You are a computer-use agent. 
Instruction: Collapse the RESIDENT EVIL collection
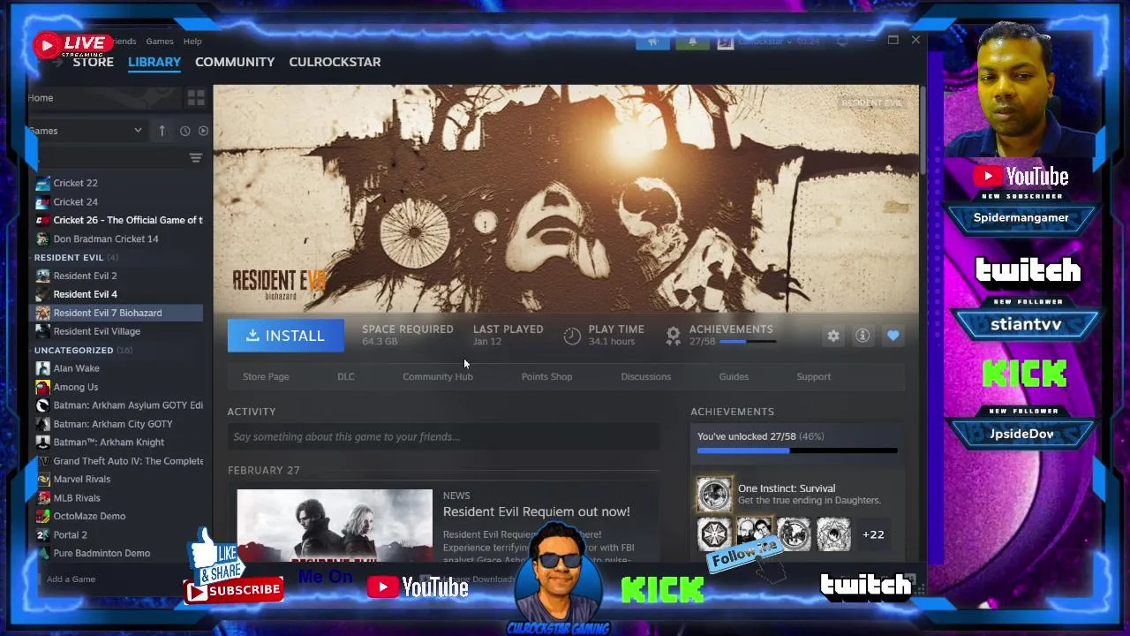(69, 257)
